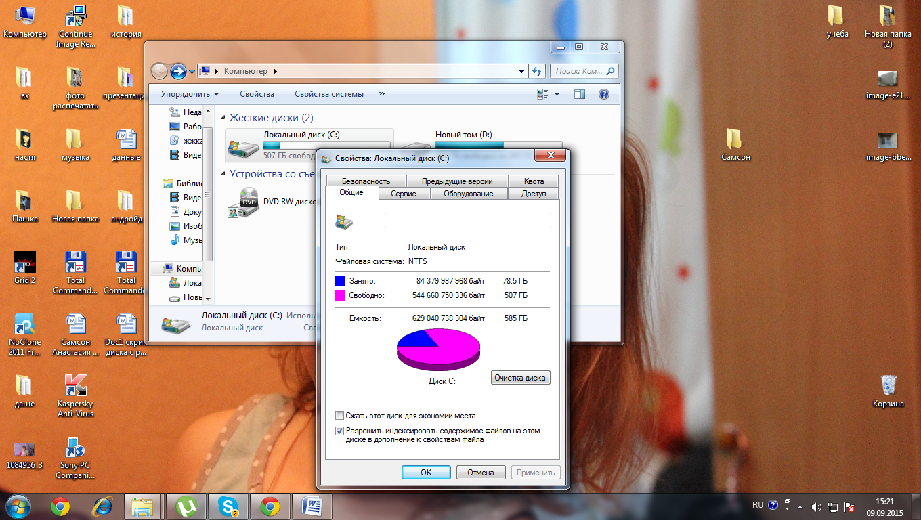921x520 pixels.
Task: Click the magenta Свободно color swatch
Action: click(340, 295)
